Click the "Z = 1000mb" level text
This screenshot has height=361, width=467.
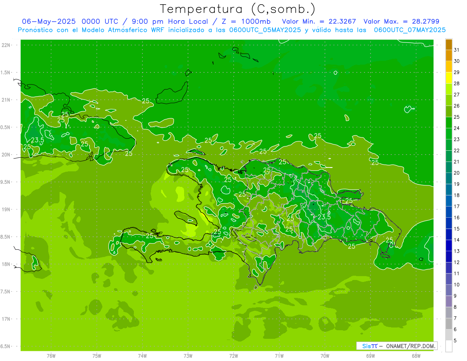pyautogui.click(x=246, y=21)
